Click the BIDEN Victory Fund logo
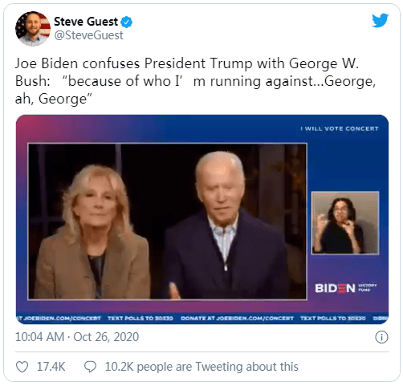This screenshot has width=403, height=386. click(346, 288)
